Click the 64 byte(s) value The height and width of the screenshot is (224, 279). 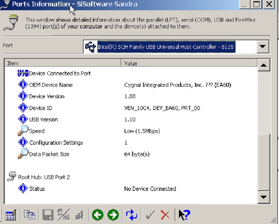click(x=137, y=154)
